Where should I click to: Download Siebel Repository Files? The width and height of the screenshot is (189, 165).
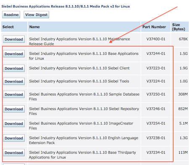[14, 109]
